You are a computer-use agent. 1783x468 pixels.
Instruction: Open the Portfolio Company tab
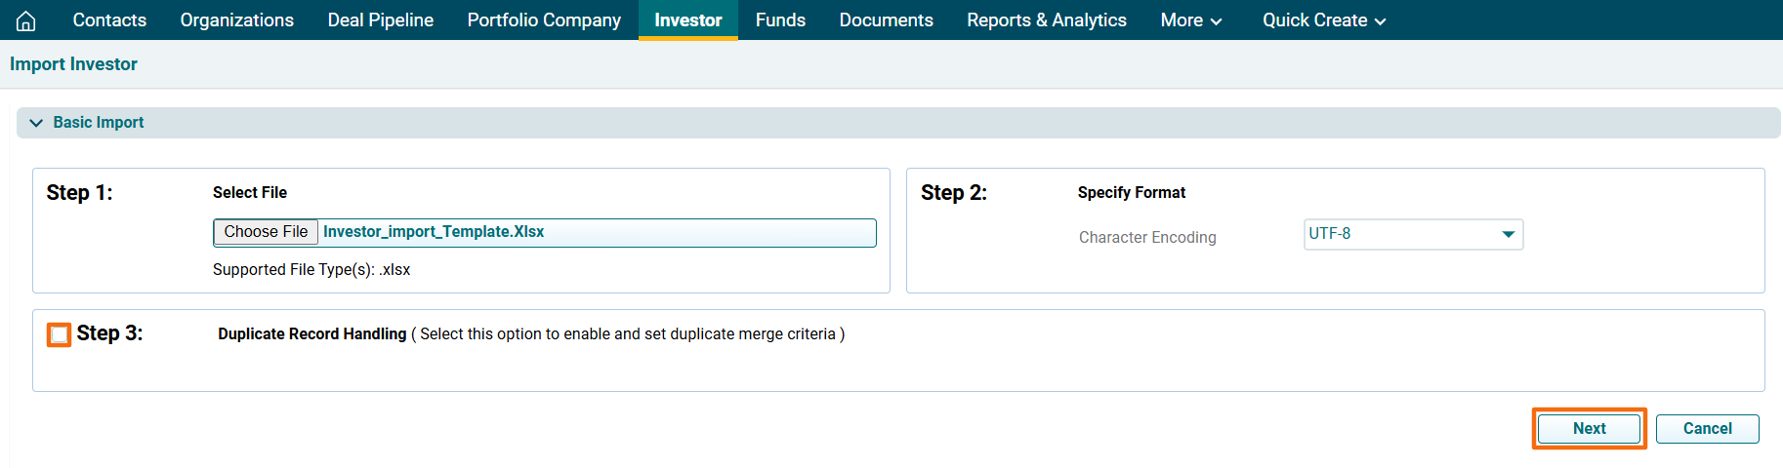tap(544, 20)
